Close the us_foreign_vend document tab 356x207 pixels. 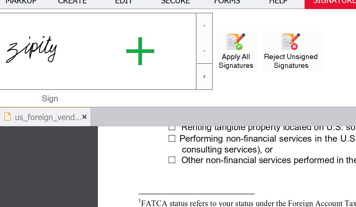(84, 117)
